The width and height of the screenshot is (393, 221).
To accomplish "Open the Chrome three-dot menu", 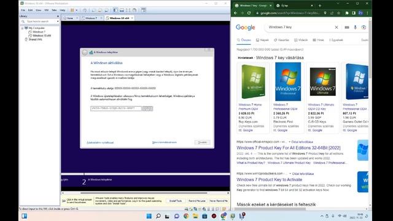I will (367, 13).
